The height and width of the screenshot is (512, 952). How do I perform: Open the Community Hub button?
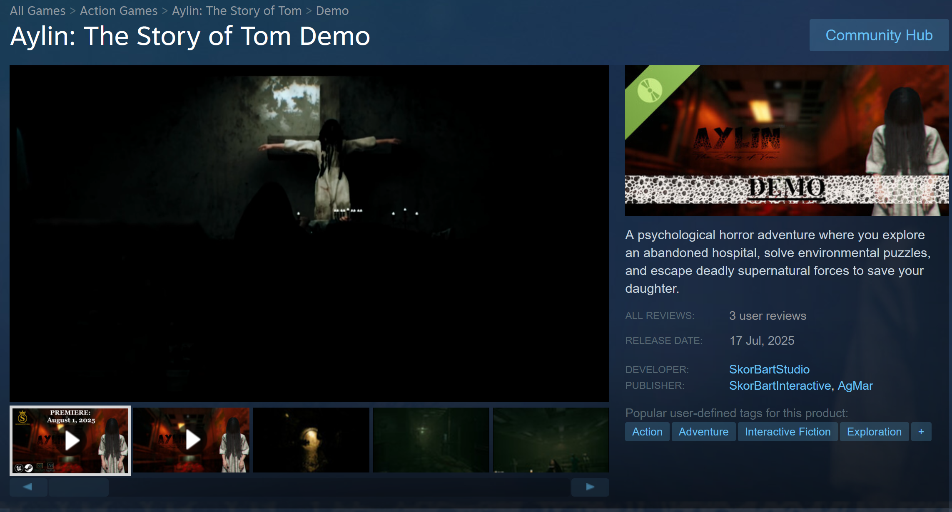(879, 35)
